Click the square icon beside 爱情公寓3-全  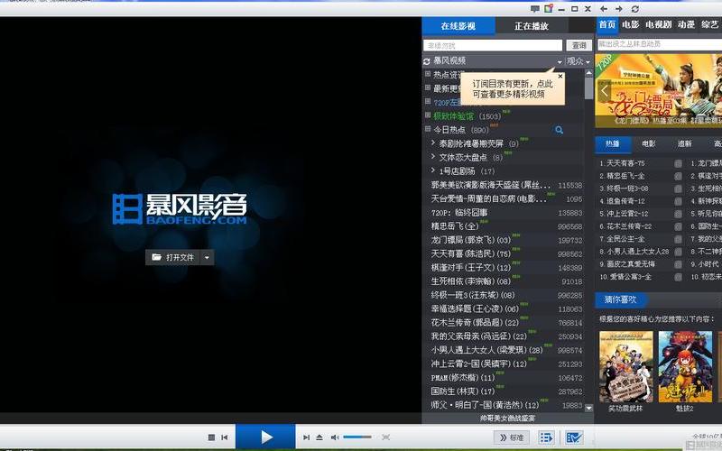tap(678, 277)
